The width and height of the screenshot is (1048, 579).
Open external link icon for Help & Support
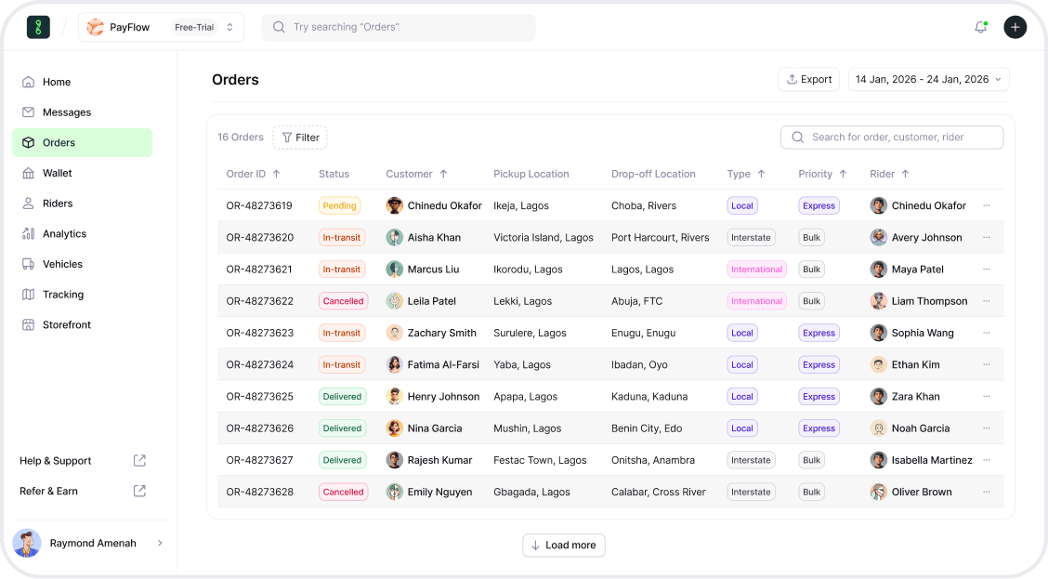pos(139,461)
